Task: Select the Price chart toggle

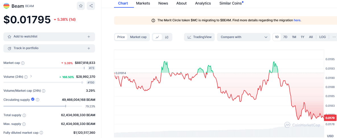Action: [121, 37]
